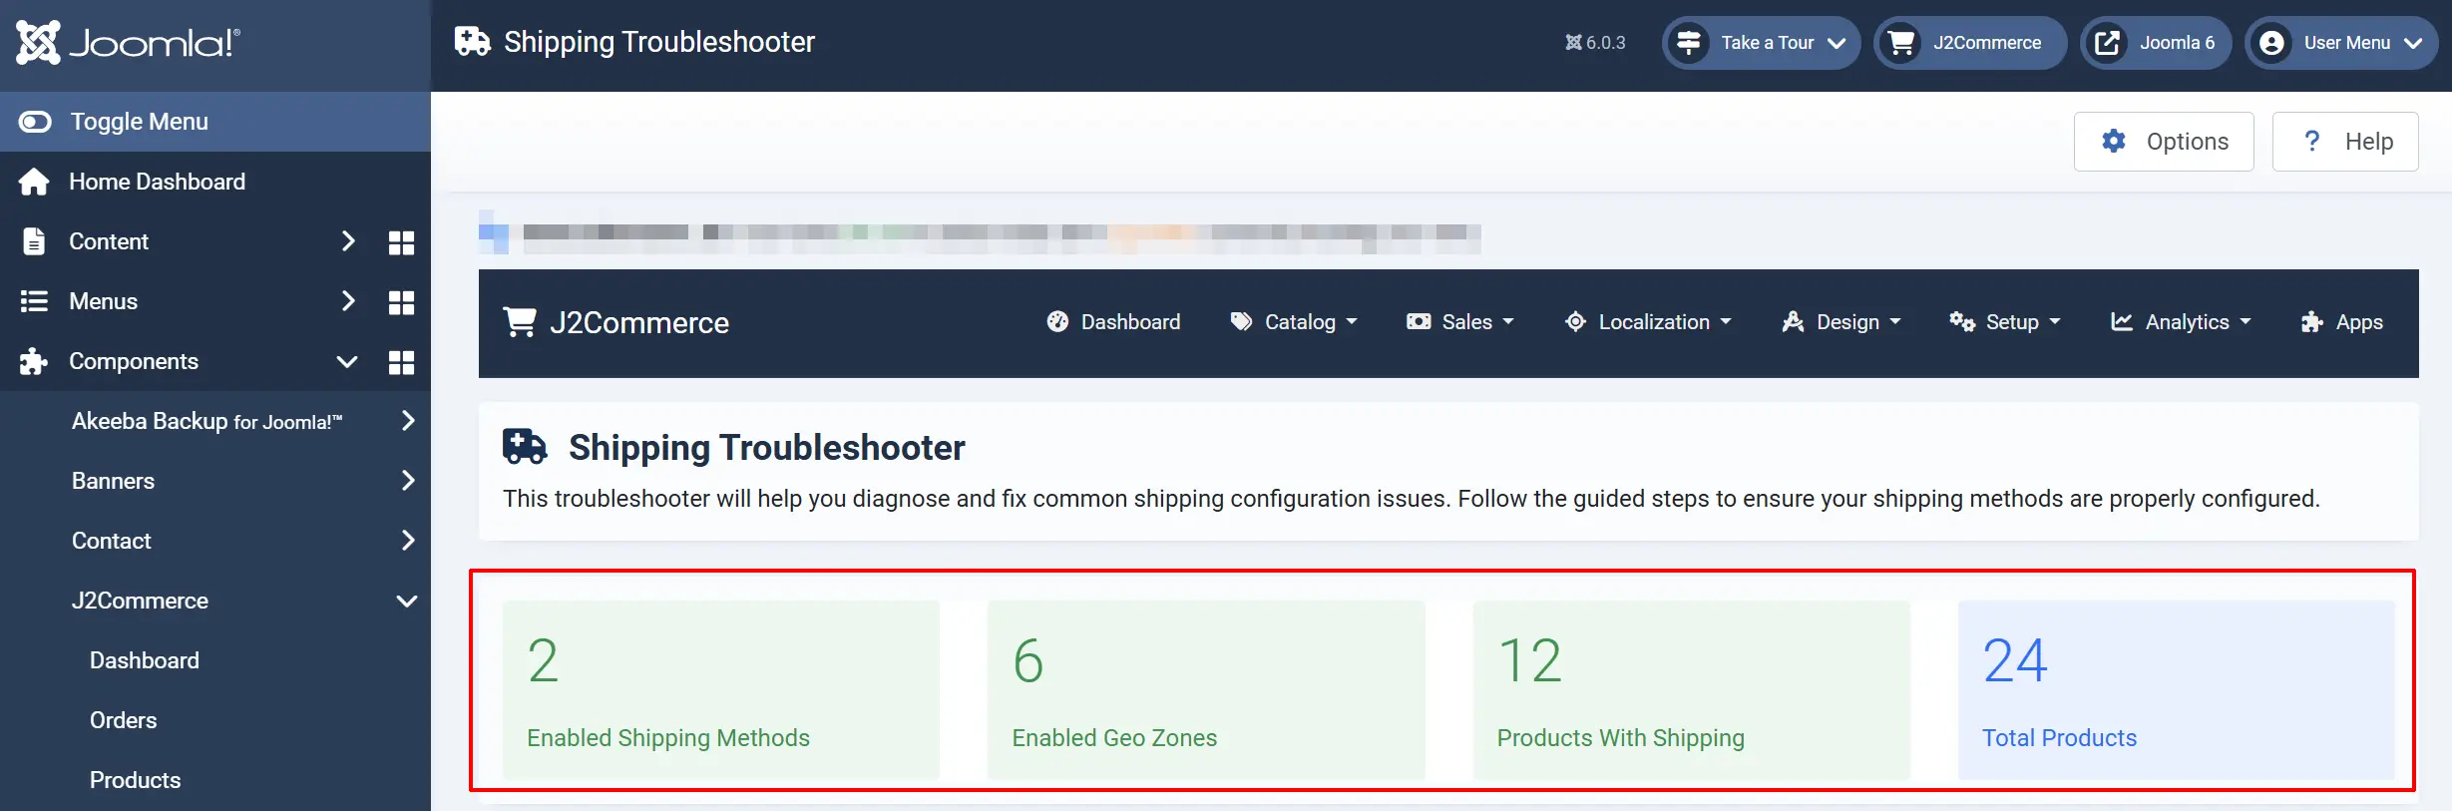The image size is (2452, 811).
Task: Open the Banners component entry
Action: [x=113, y=481]
